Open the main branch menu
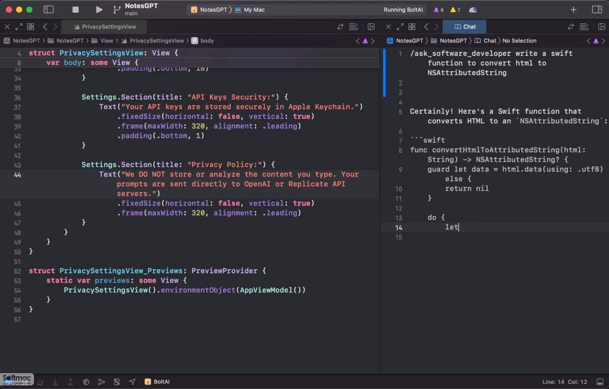 pyautogui.click(x=131, y=13)
